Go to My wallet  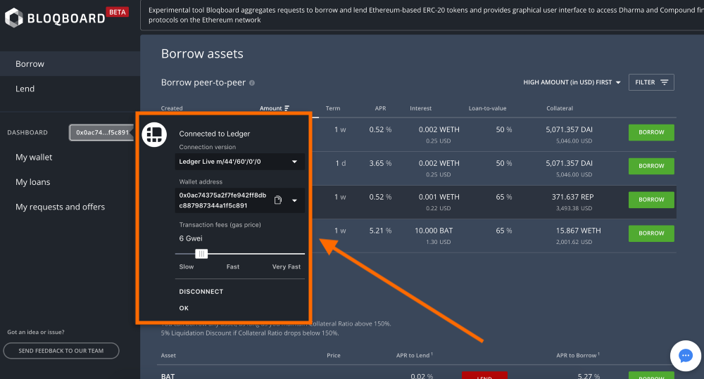(x=34, y=158)
